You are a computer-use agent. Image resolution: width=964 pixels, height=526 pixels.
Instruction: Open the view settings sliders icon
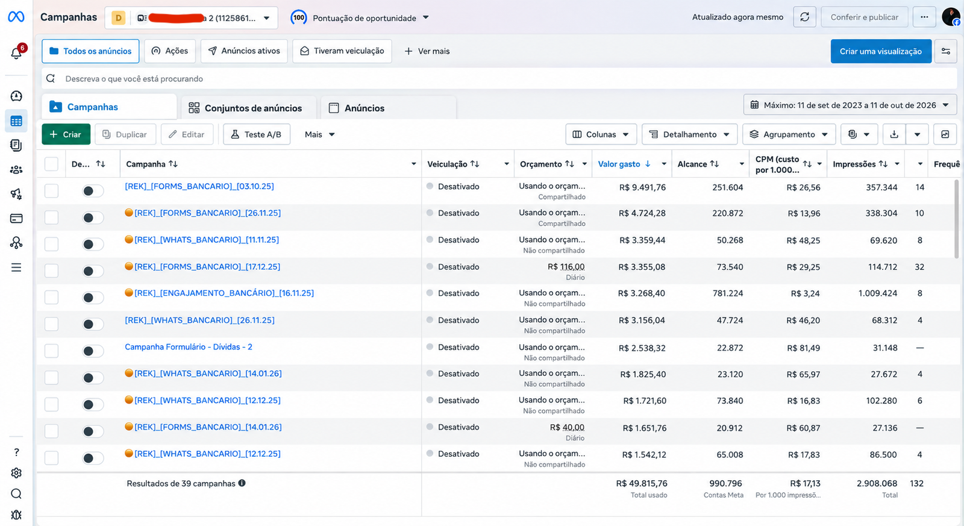[x=946, y=51]
